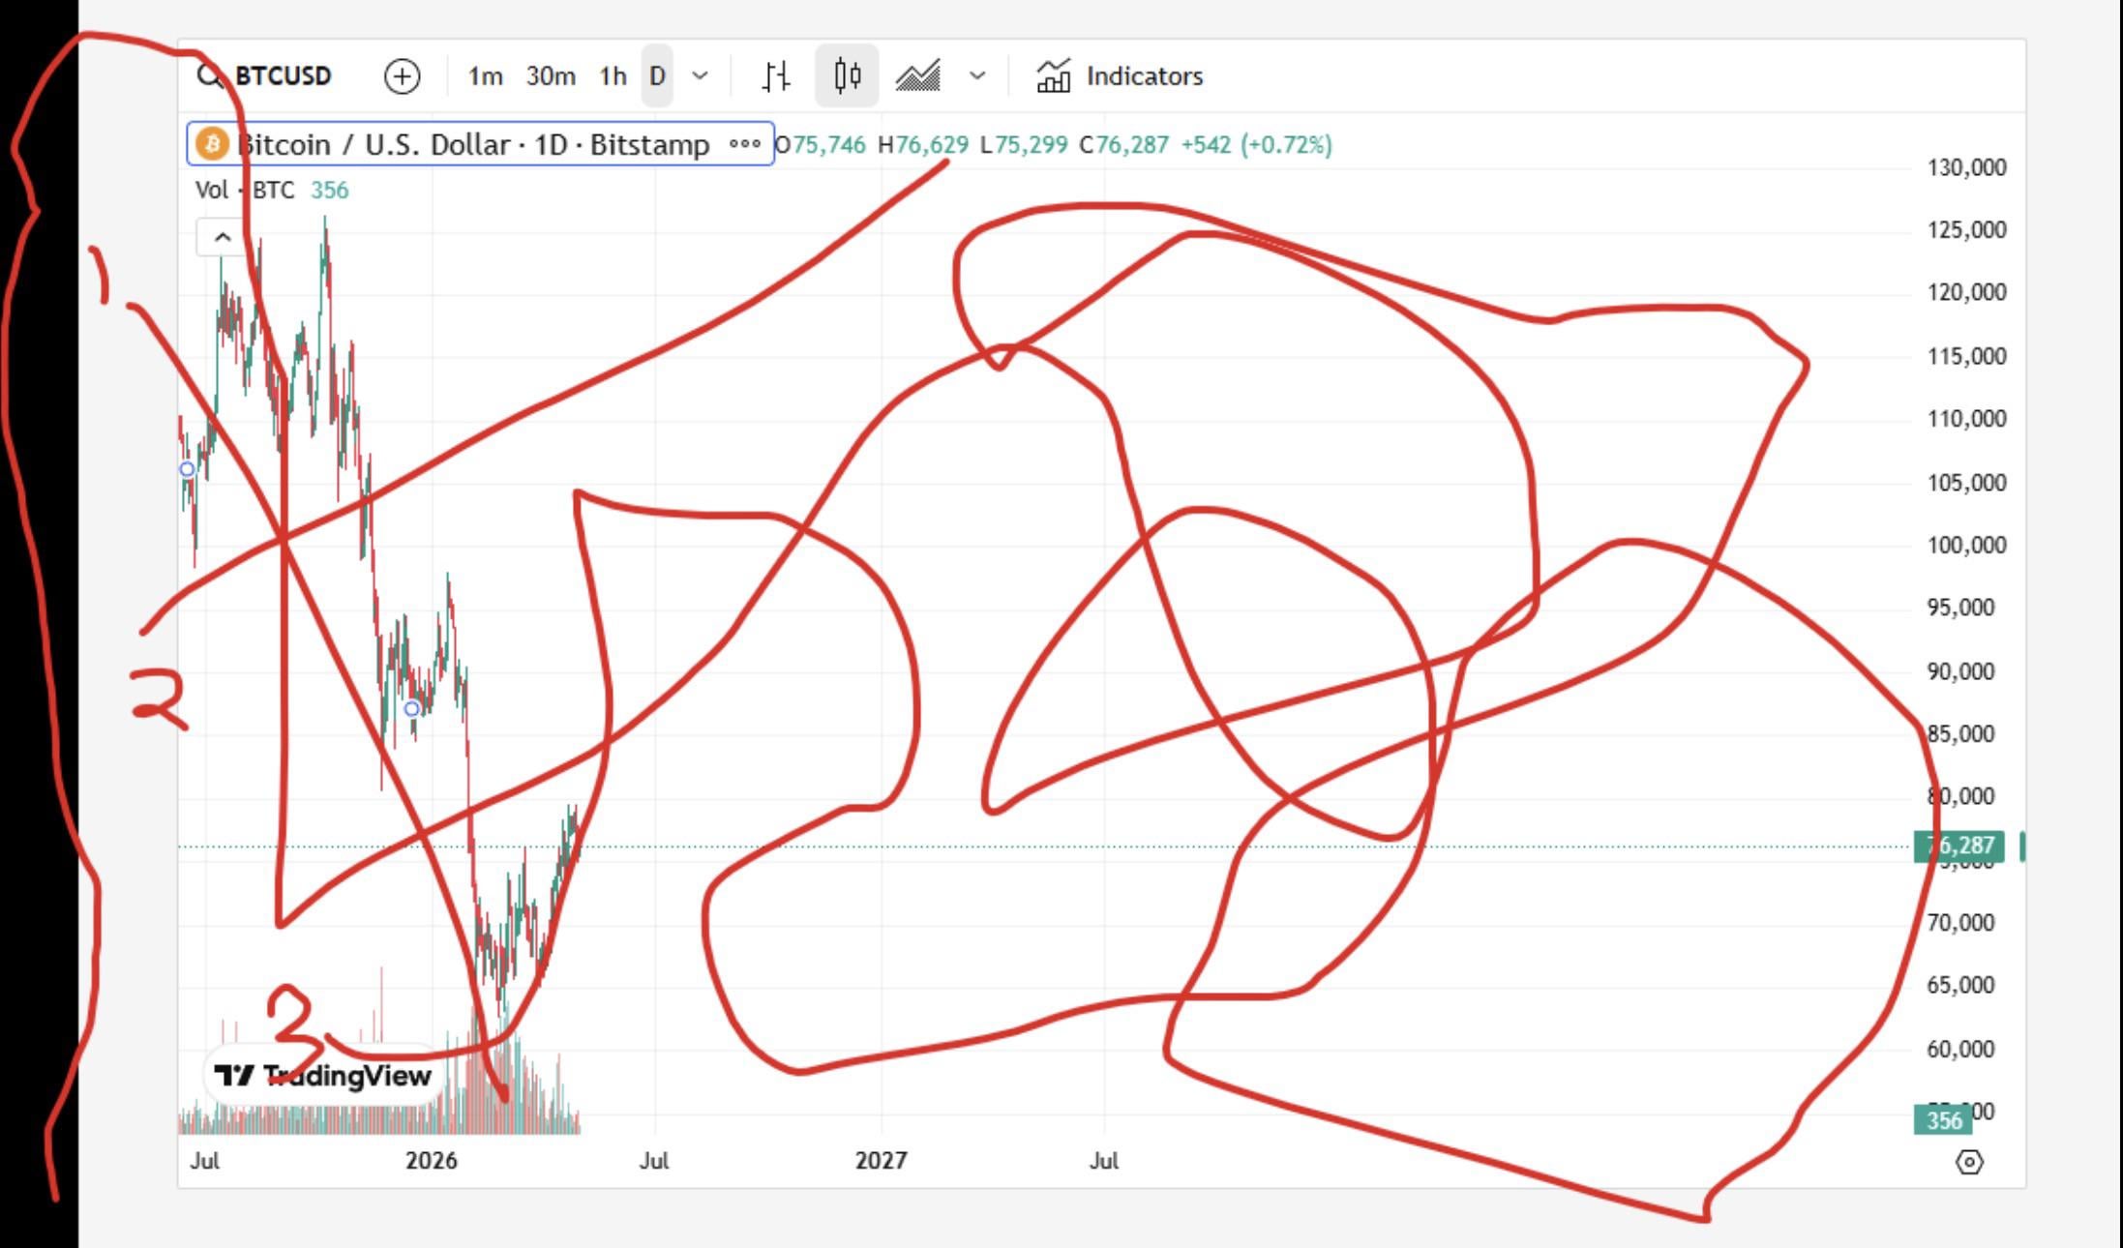Expand the chart style dropdown chevron

[x=977, y=75]
